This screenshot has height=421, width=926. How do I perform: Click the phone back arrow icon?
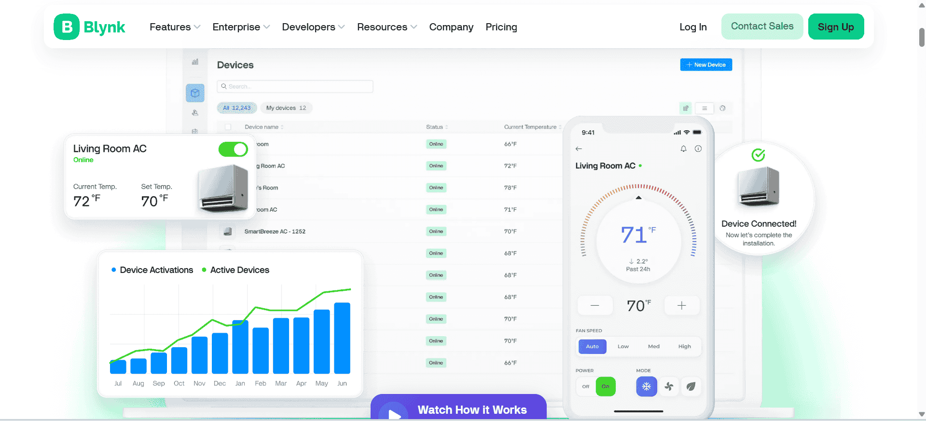[579, 149]
